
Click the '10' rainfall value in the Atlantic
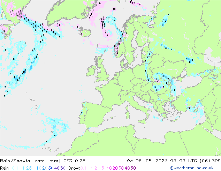pyautogui.click(x=24, y=72)
